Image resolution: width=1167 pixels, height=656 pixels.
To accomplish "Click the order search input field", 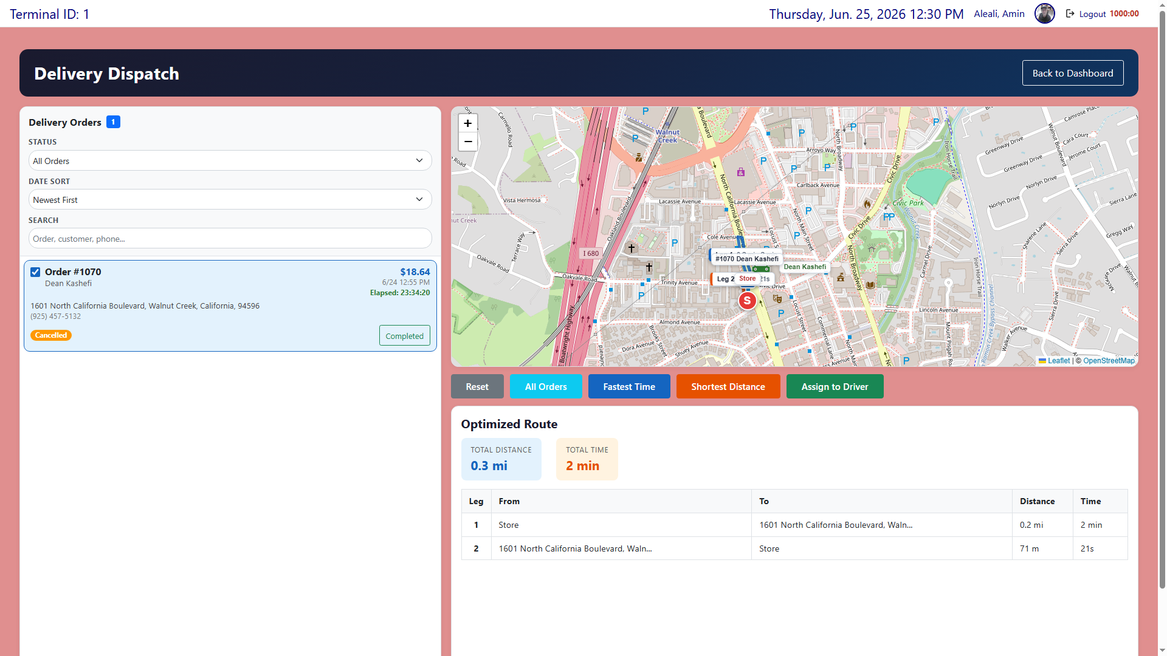I will [x=230, y=239].
